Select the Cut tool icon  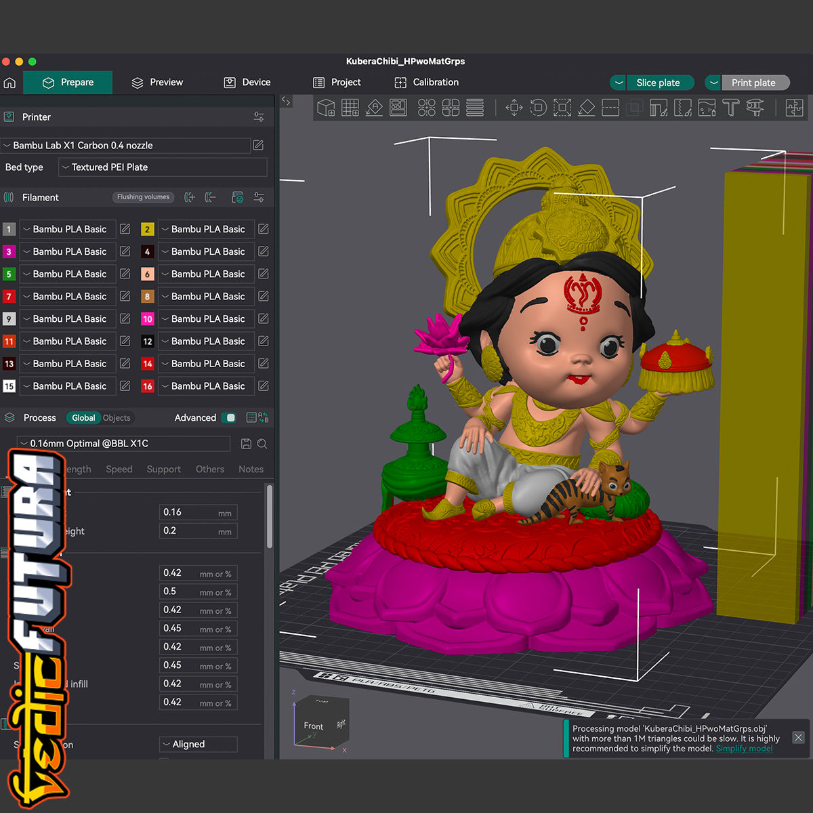610,108
